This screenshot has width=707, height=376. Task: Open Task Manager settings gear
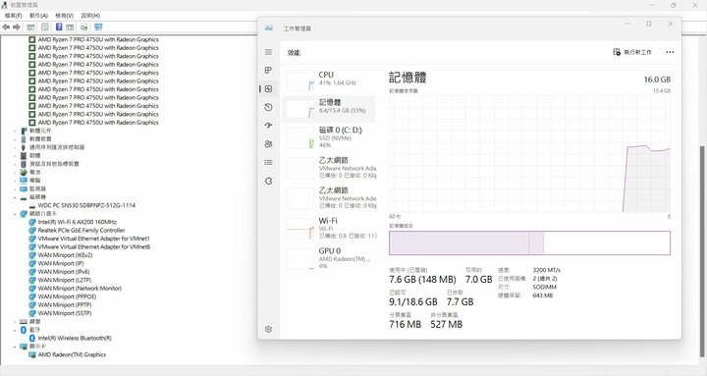click(x=268, y=329)
